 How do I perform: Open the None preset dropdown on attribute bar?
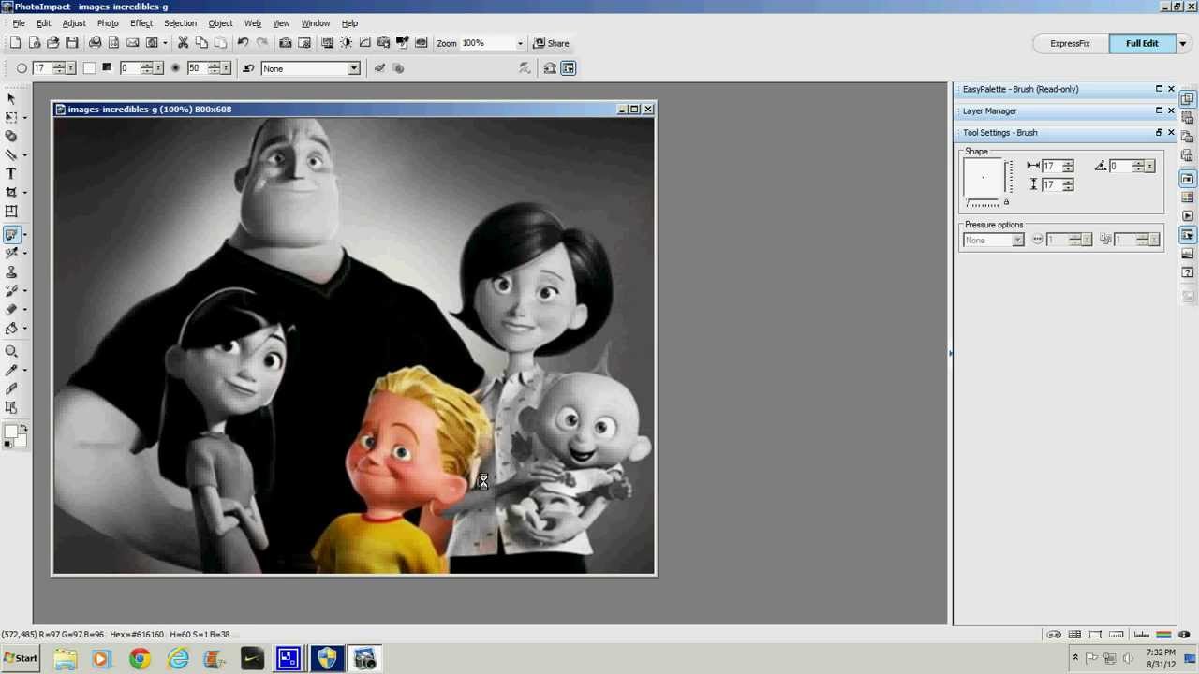353,68
